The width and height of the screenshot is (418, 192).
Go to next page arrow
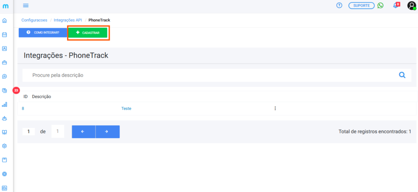[x=107, y=132]
